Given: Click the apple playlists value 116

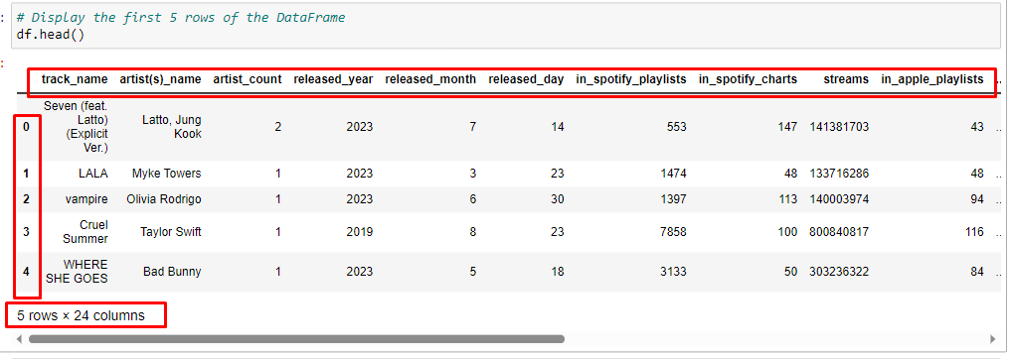Looking at the screenshot, I should (x=974, y=232).
